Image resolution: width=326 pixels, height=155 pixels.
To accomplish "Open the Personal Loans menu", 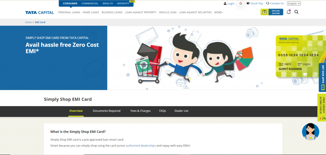I will point(69,12).
